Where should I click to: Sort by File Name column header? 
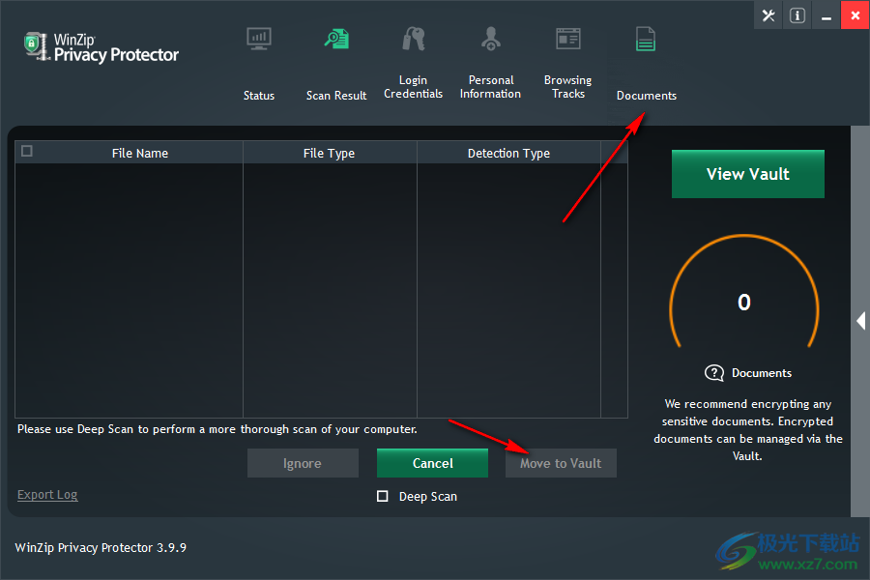tap(140, 153)
